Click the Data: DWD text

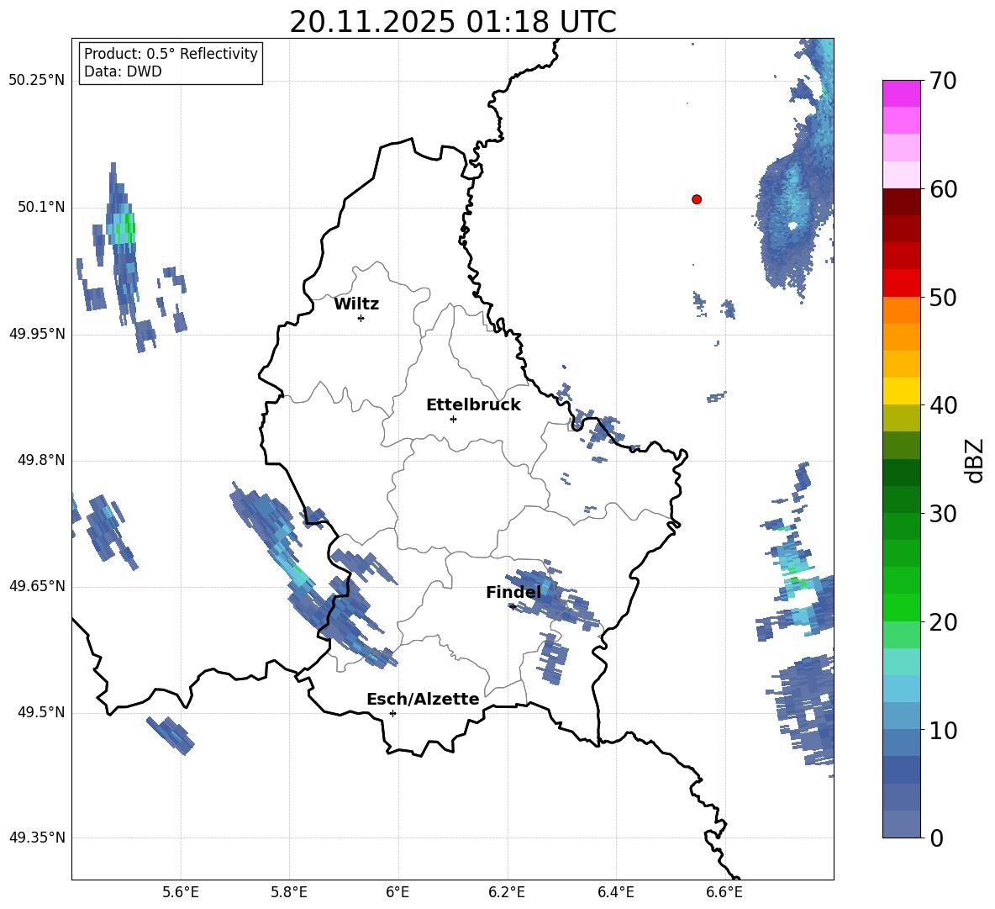pyautogui.click(x=123, y=71)
